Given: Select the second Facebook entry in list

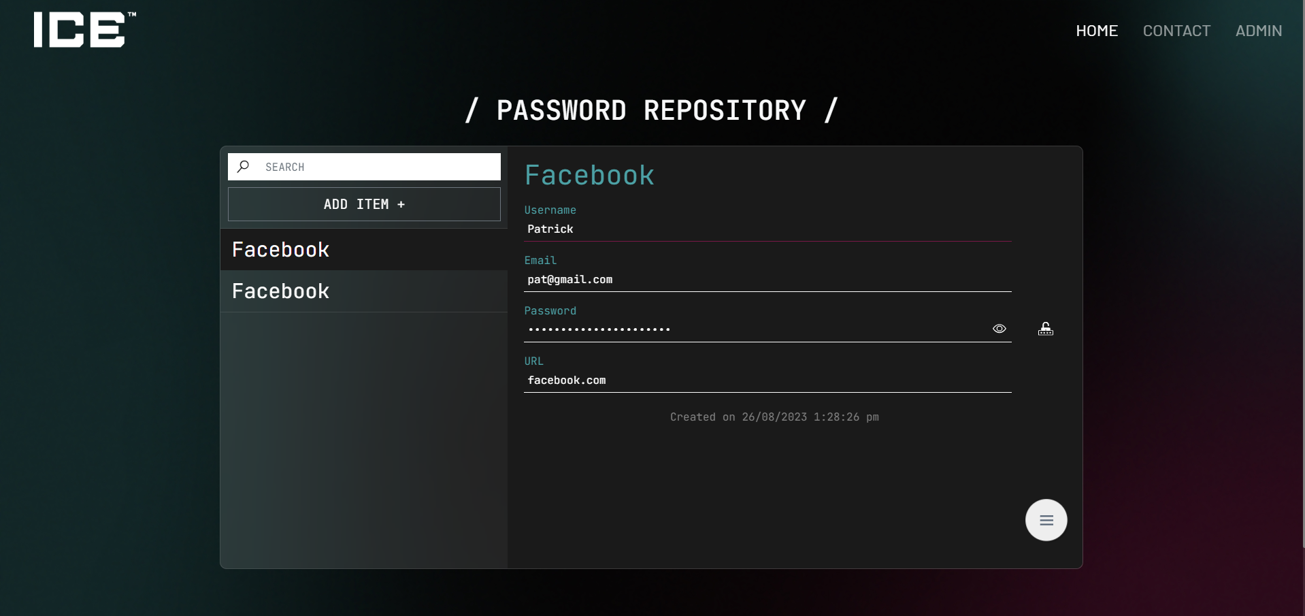Looking at the screenshot, I should point(364,291).
